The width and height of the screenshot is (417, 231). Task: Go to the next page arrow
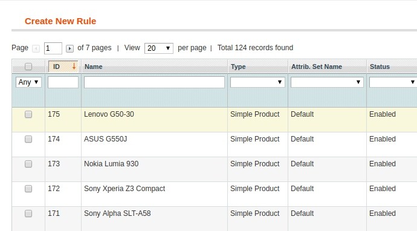click(69, 49)
